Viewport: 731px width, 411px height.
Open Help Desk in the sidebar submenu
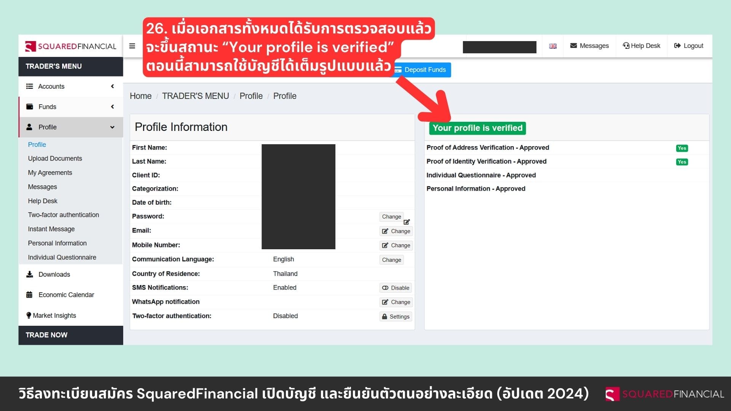point(43,201)
